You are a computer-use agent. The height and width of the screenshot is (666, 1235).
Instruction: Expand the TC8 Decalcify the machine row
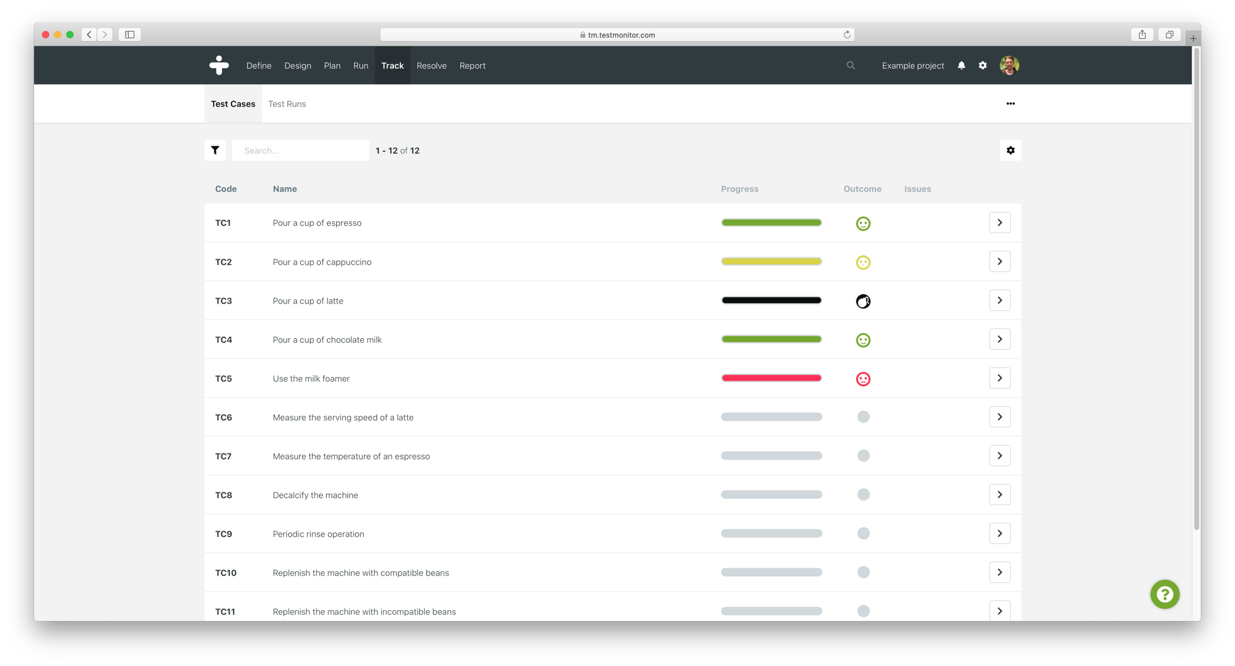pyautogui.click(x=999, y=494)
